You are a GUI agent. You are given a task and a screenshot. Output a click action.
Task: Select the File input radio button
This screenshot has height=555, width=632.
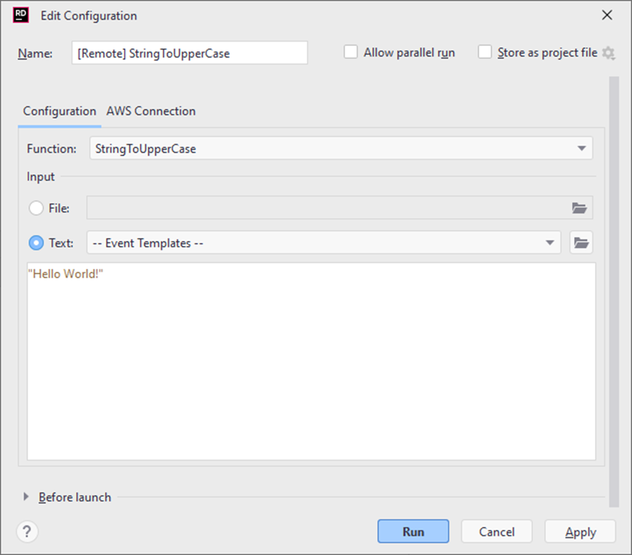tap(36, 208)
